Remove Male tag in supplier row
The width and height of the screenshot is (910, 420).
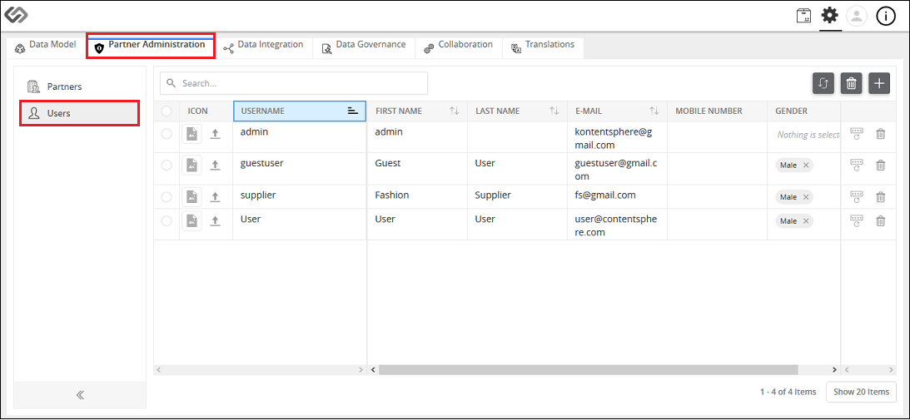coord(806,197)
